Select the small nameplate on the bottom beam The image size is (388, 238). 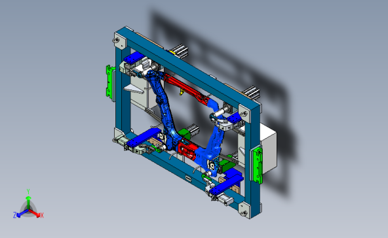pyautogui.click(x=188, y=178)
